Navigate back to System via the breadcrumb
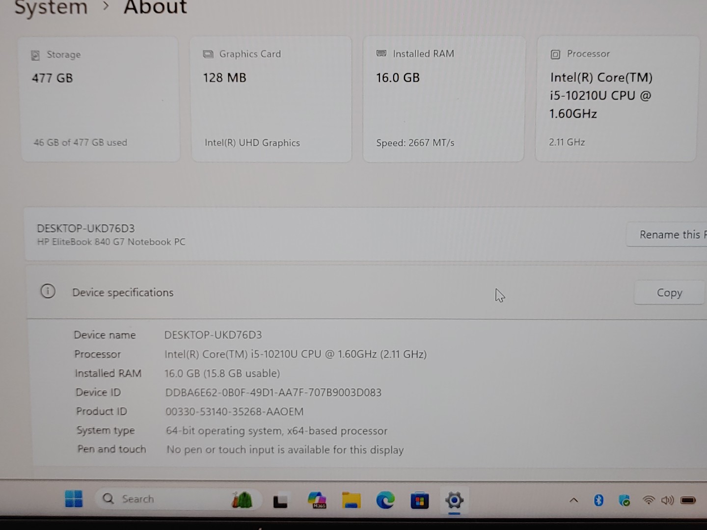This screenshot has width=707, height=530. [x=51, y=7]
